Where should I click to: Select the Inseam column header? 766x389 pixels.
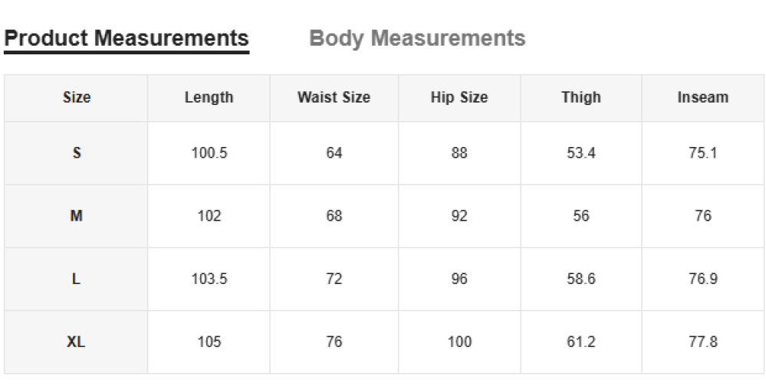(703, 97)
